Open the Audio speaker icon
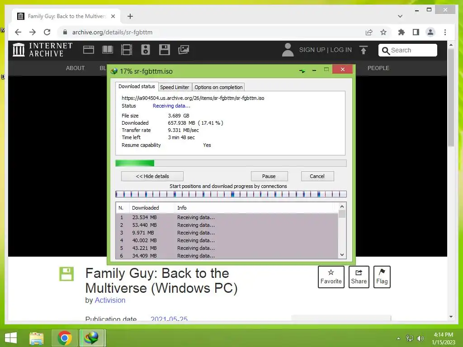 pyautogui.click(x=146, y=50)
